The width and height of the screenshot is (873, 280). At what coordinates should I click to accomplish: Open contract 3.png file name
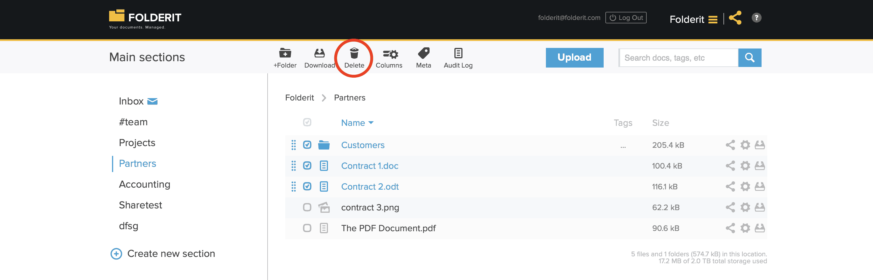point(370,208)
